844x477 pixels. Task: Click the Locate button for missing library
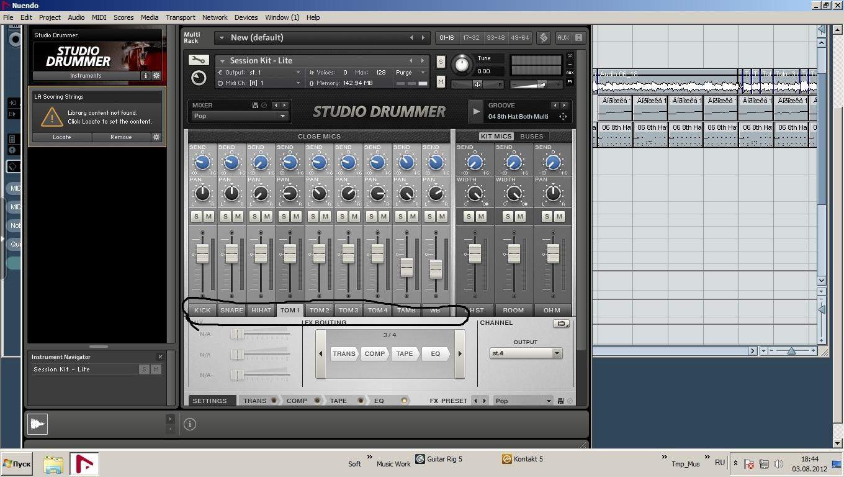tap(61, 137)
